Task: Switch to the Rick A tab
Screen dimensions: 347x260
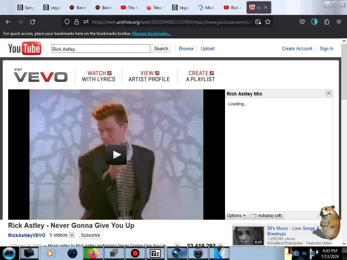Action: [233, 7]
